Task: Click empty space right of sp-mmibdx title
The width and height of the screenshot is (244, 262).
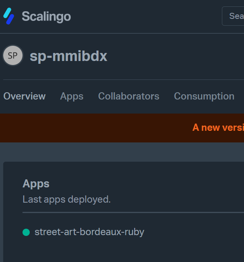Action: [173, 56]
